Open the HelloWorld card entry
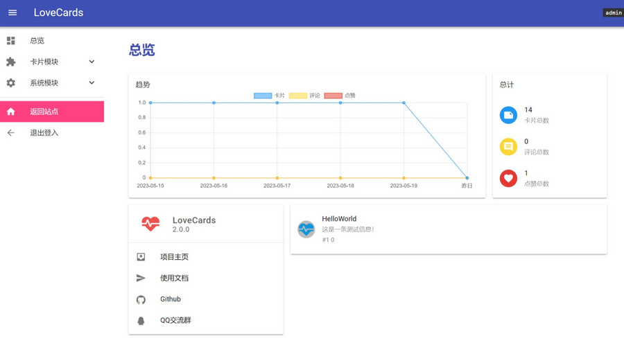624x345 pixels. 339,219
